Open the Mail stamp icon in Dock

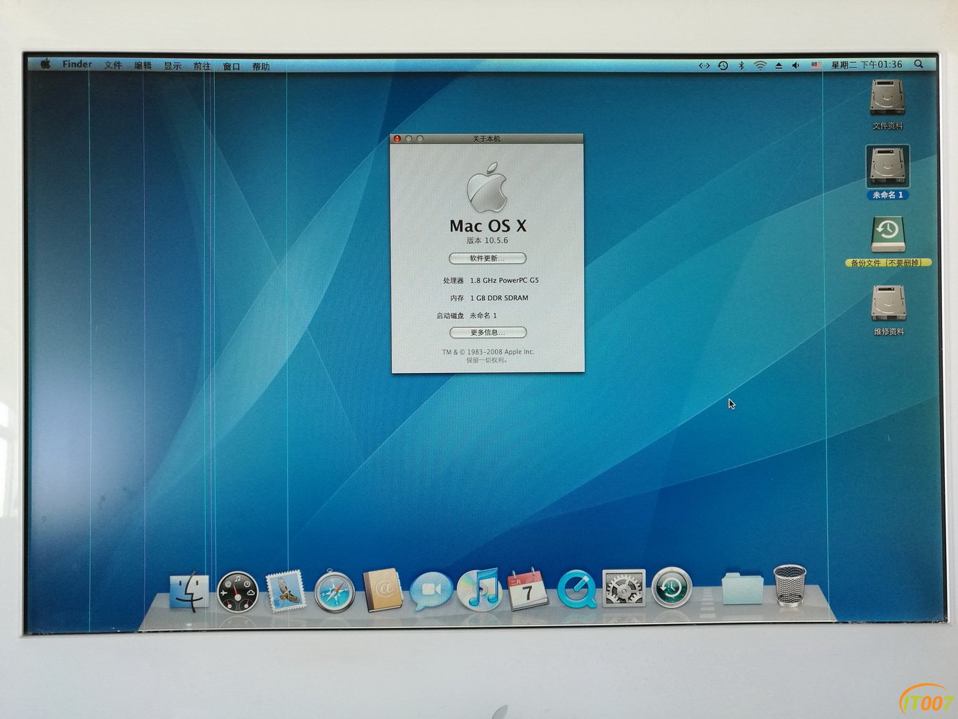[x=286, y=591]
